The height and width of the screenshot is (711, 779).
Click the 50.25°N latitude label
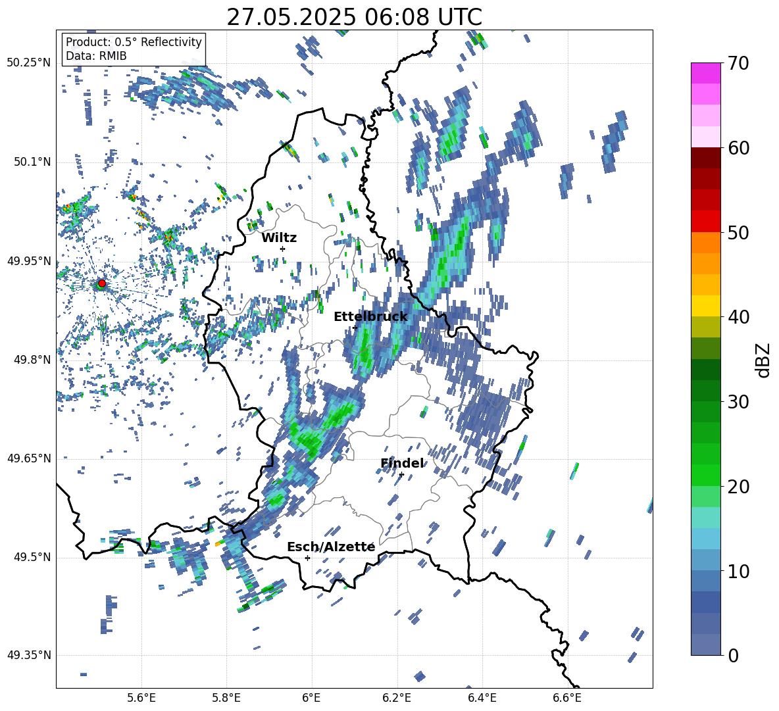(29, 62)
